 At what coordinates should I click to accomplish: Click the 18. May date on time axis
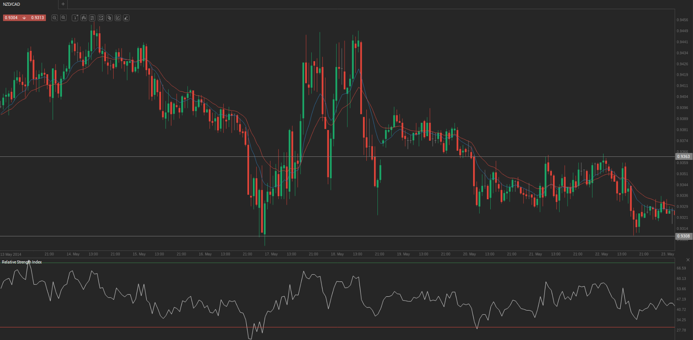[337, 254]
